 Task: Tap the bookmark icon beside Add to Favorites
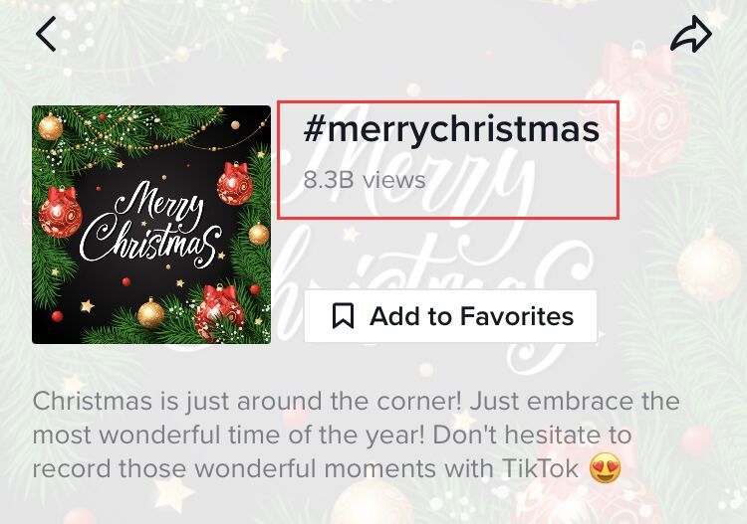point(343,316)
